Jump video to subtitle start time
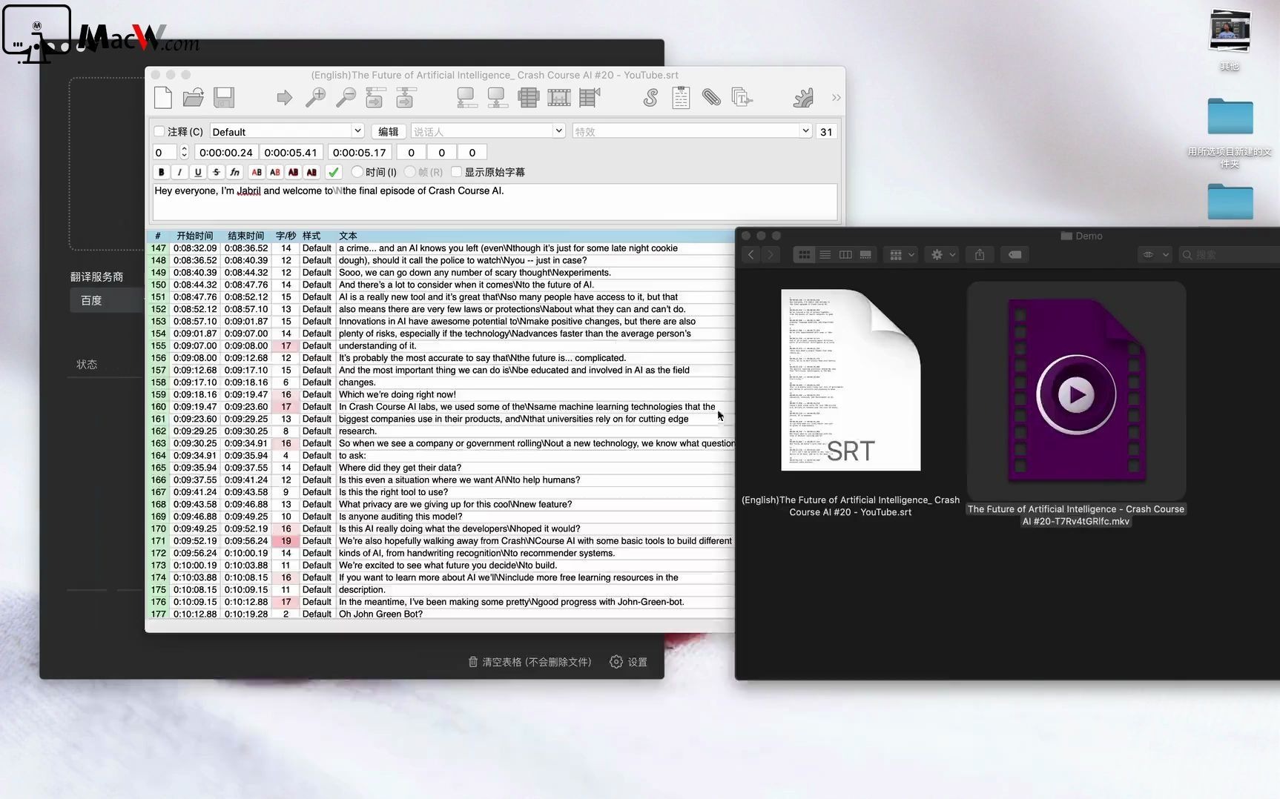 375,98
